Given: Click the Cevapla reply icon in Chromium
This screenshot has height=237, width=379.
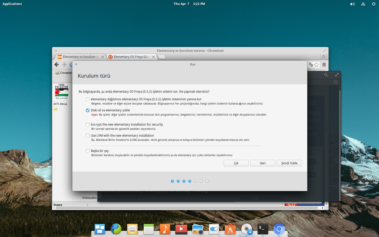Looking at the screenshot, I should (57, 73).
